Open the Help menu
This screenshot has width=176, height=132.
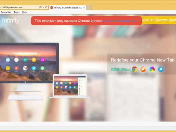tap(24, 12)
